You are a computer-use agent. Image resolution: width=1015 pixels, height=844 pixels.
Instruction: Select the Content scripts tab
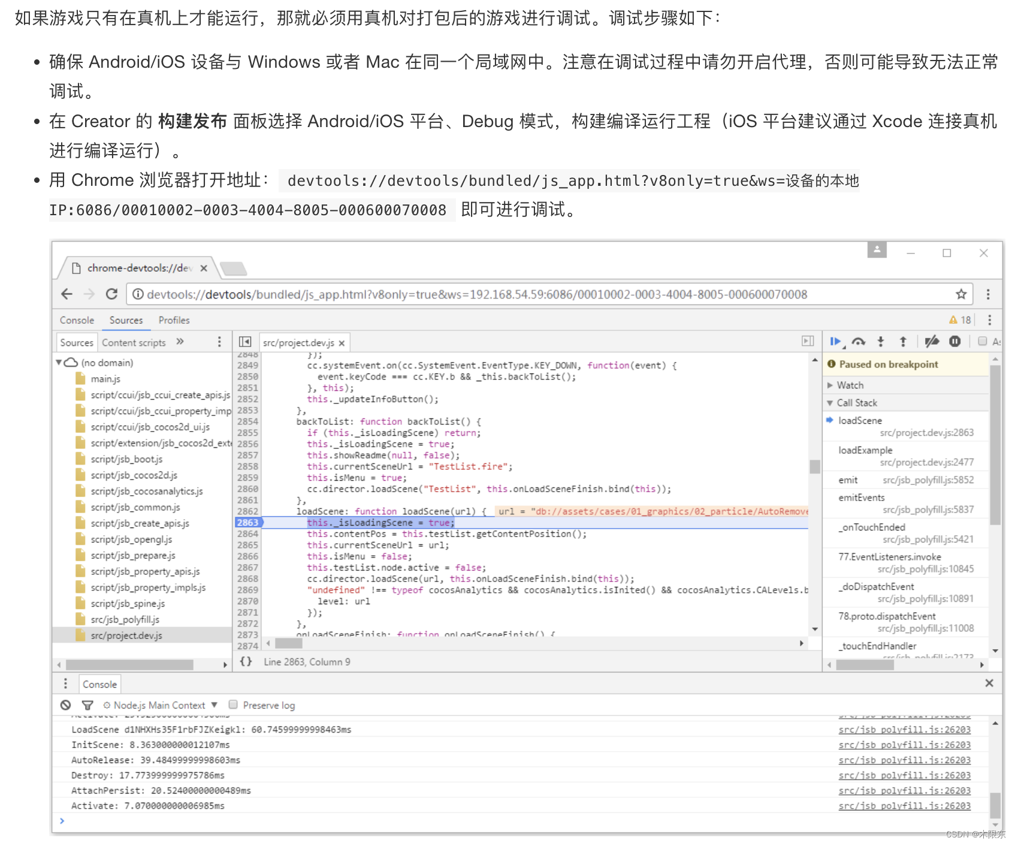pos(134,342)
